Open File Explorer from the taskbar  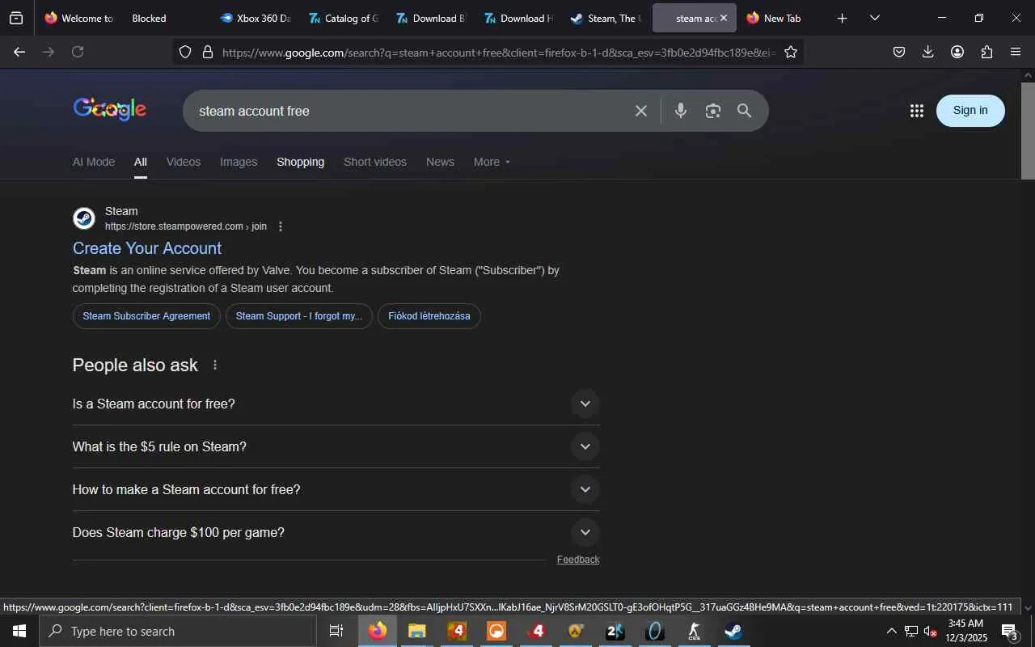click(417, 631)
